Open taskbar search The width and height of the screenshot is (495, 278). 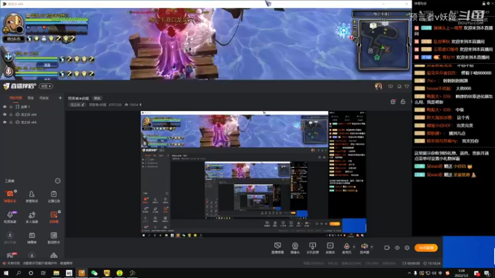point(19,273)
